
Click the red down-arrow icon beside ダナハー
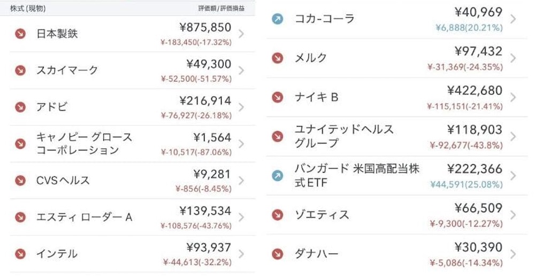click(277, 254)
